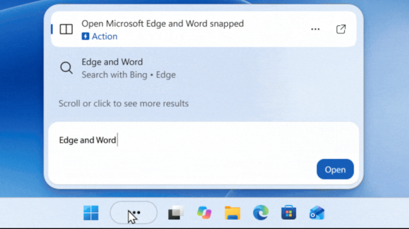409x229 pixels.
Task: Launch Microsoft Edge from the taskbar
Action: 261,212
